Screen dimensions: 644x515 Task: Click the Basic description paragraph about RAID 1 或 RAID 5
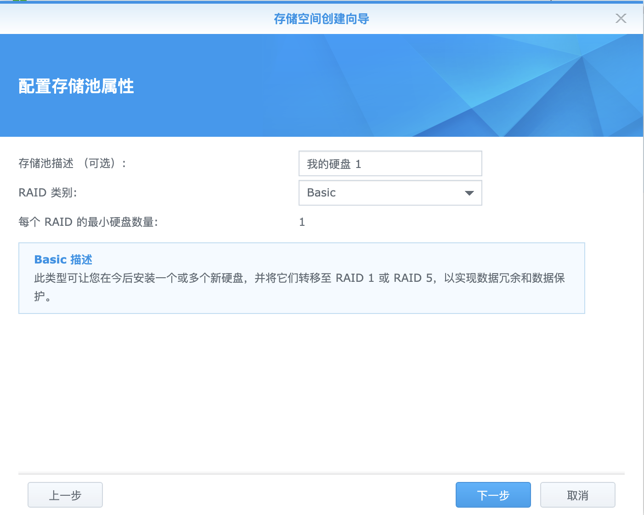tap(299, 287)
